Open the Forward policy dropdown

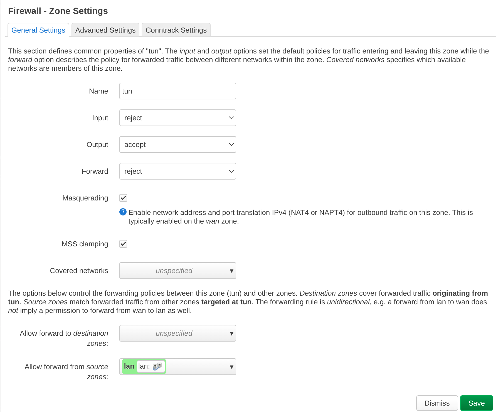pos(177,171)
